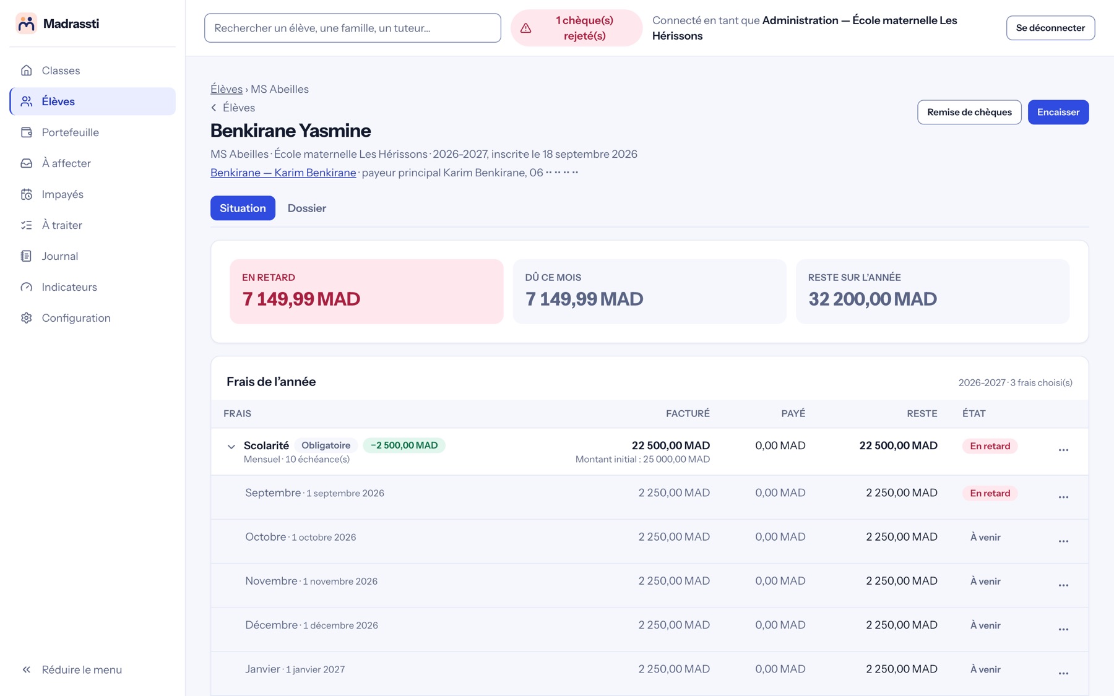Click the Dû ce mois 7 149,99 MAD card
The width and height of the screenshot is (1114, 696).
coord(649,291)
